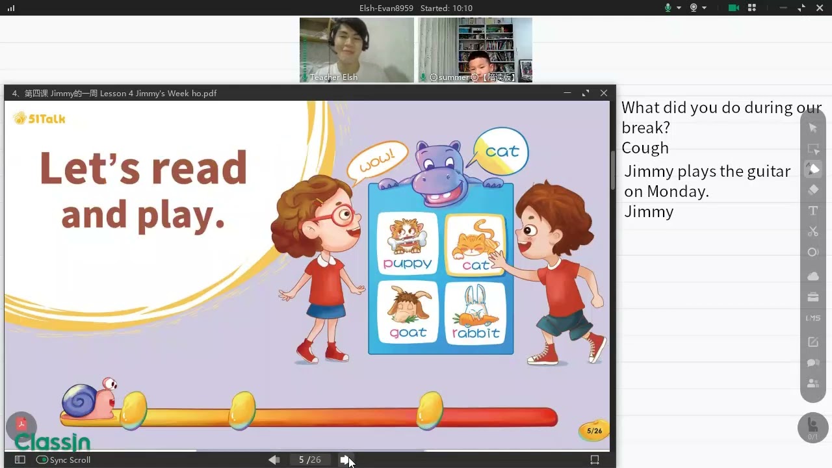Click Teacher Elsh video tile
The width and height of the screenshot is (832, 468).
[357, 50]
